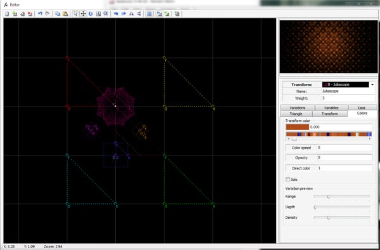The image size is (380, 250).
Task: Click the magenta Juliascope preview shape on canvas
Action: click(116, 107)
